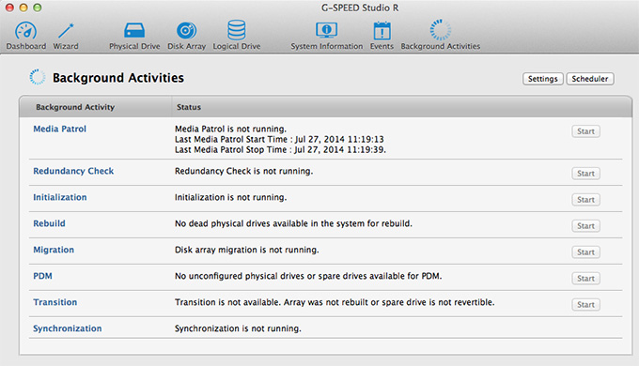Open the Redundancy Check link
The height and width of the screenshot is (366, 639).
click(x=73, y=171)
